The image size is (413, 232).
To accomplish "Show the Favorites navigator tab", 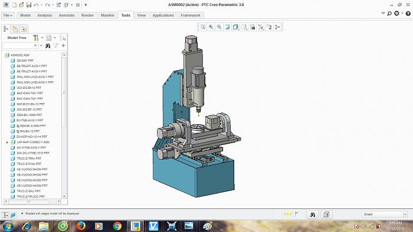I will pyautogui.click(x=24, y=29).
